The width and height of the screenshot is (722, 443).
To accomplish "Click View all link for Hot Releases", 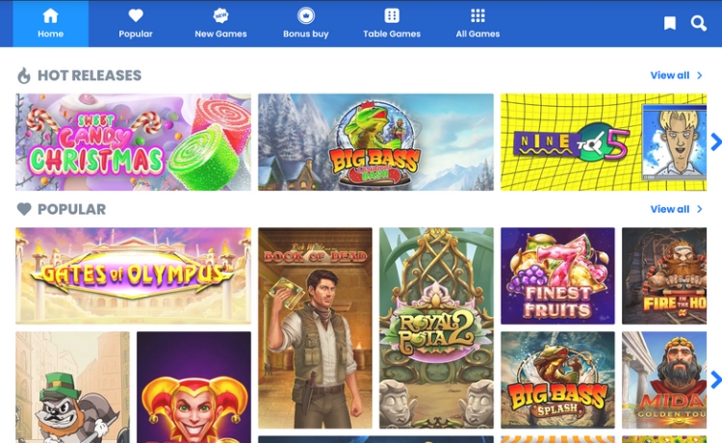I will coord(670,75).
